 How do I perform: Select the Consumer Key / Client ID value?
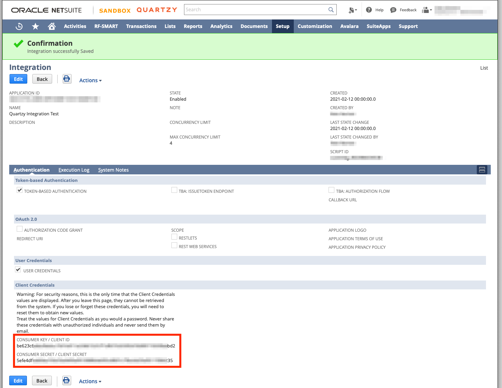tap(96, 346)
